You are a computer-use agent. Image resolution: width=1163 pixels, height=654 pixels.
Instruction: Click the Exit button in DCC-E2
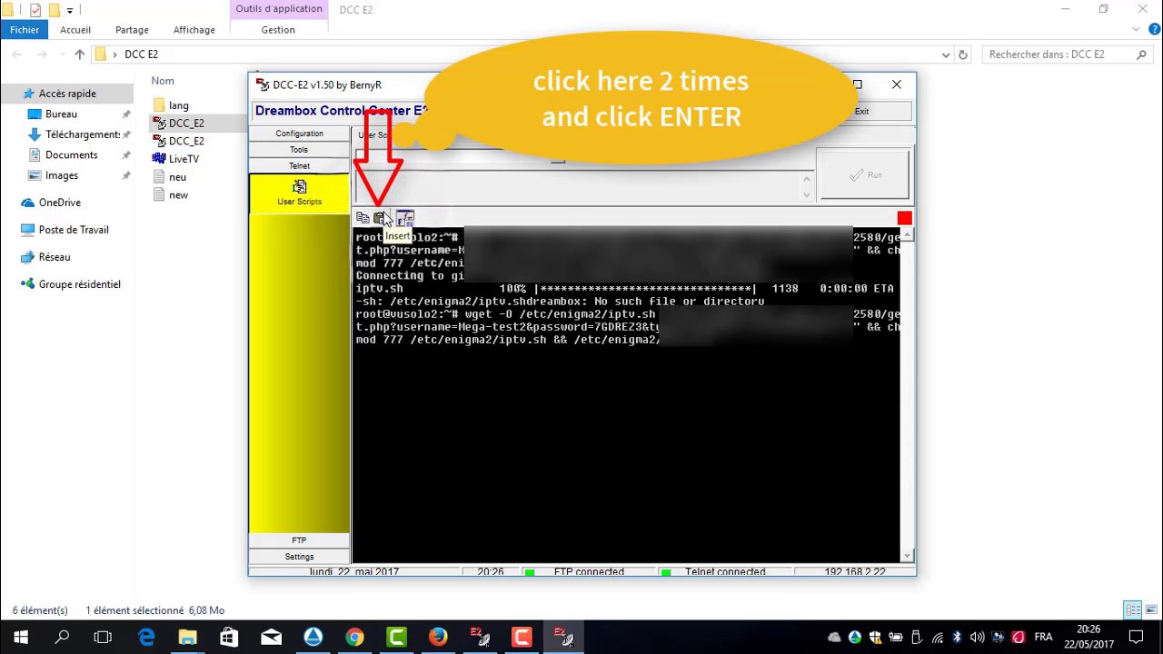(861, 111)
